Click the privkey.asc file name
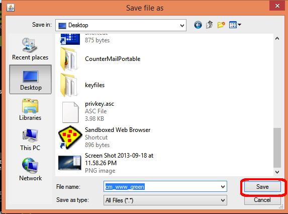The width and height of the screenshot is (288, 214). tap(100, 104)
